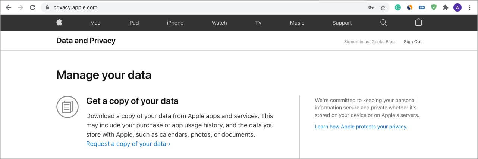
Task: Open the saved passwords key icon
Action: (x=371, y=7)
